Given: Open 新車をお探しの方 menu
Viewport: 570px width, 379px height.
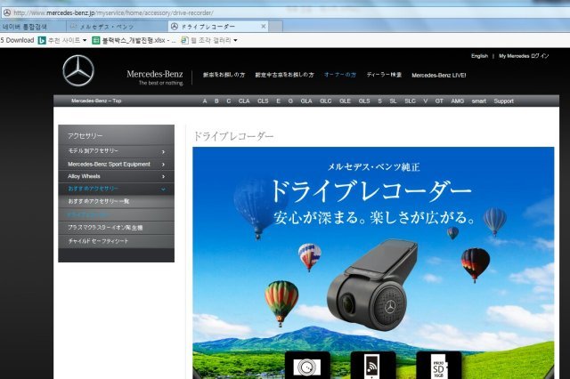Looking at the screenshot, I should [224, 75].
